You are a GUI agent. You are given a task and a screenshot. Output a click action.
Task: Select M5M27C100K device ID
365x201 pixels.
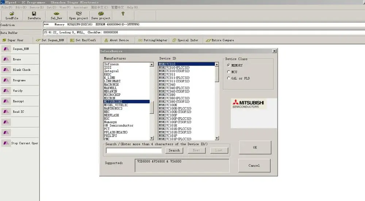pos(187,105)
